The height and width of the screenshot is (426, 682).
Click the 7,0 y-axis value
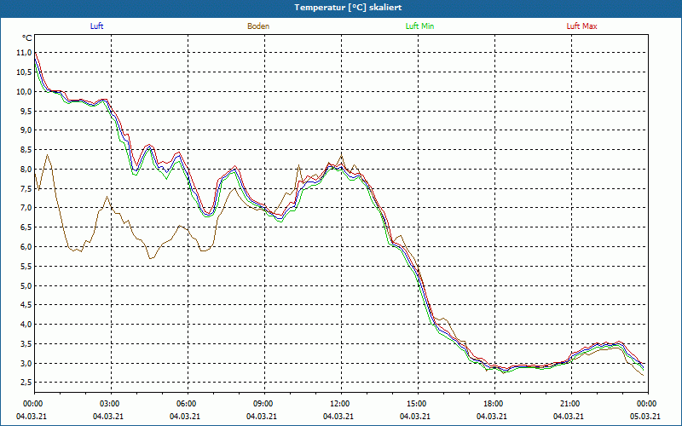point(26,208)
